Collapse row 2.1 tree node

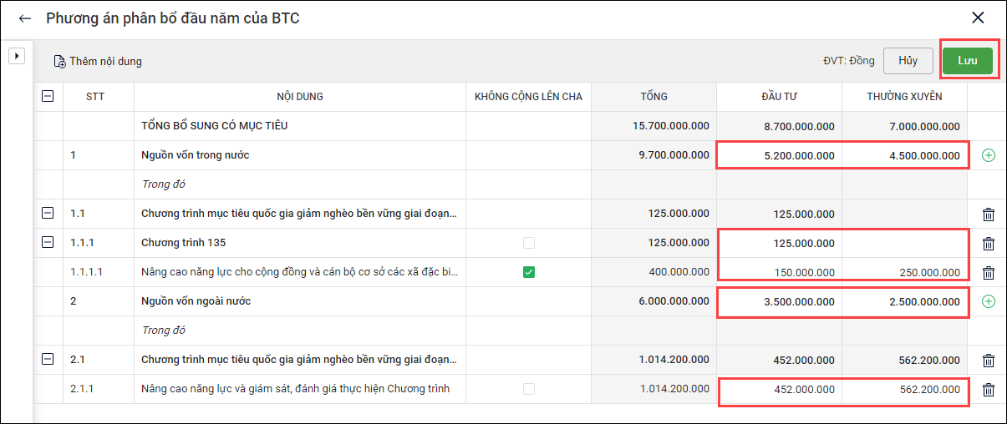[48, 360]
